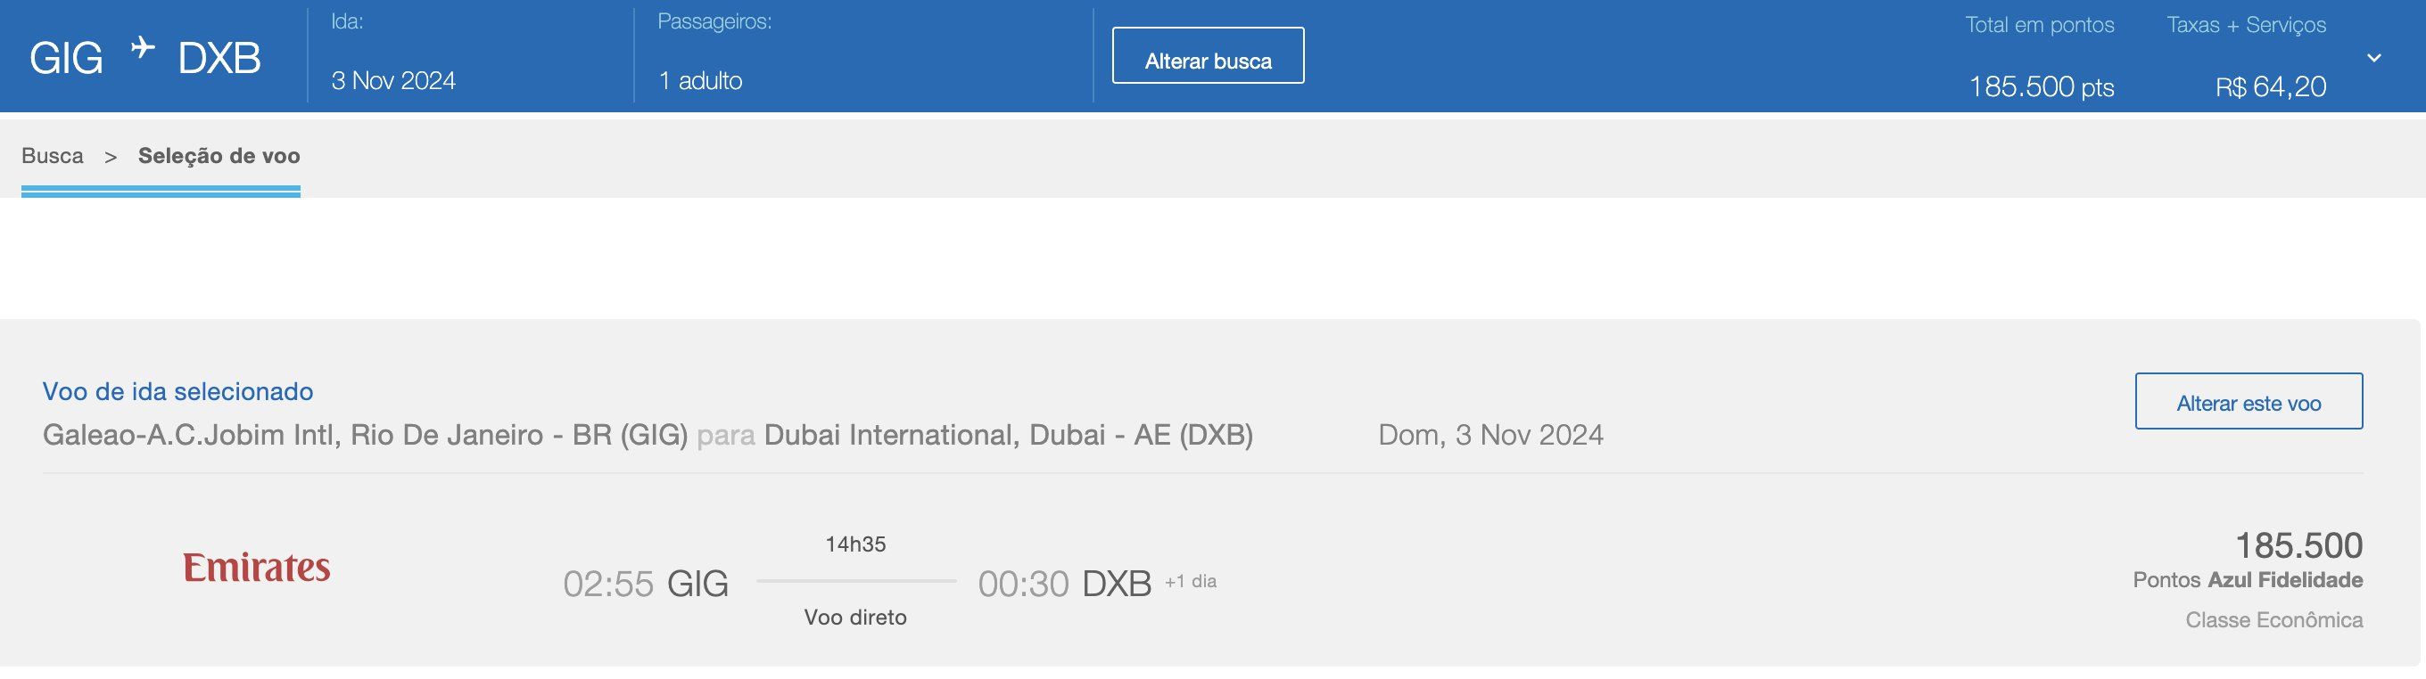Go back to Busca in breadcrumb

click(53, 156)
